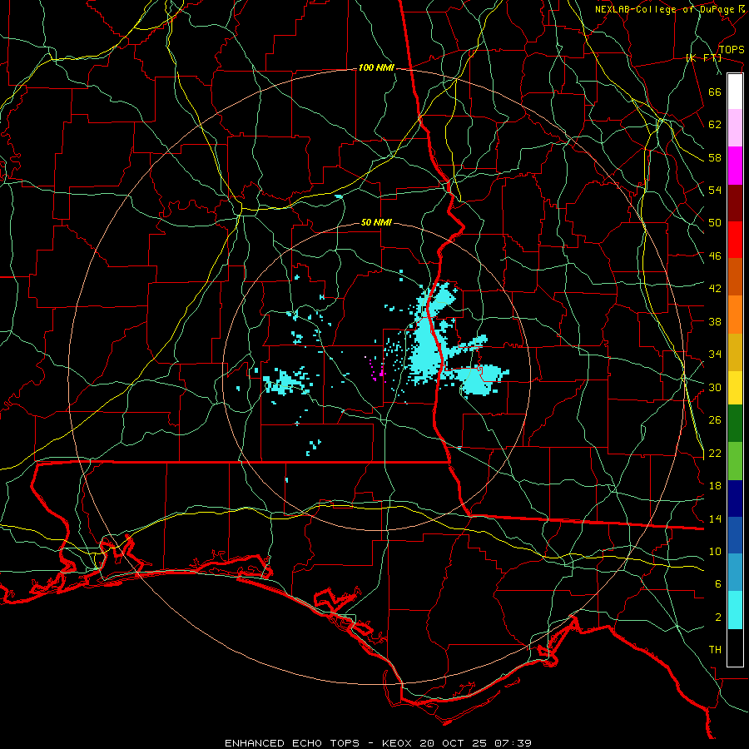The height and width of the screenshot is (749, 749).
Task: Click the '18' legend value
Action: coord(715,486)
